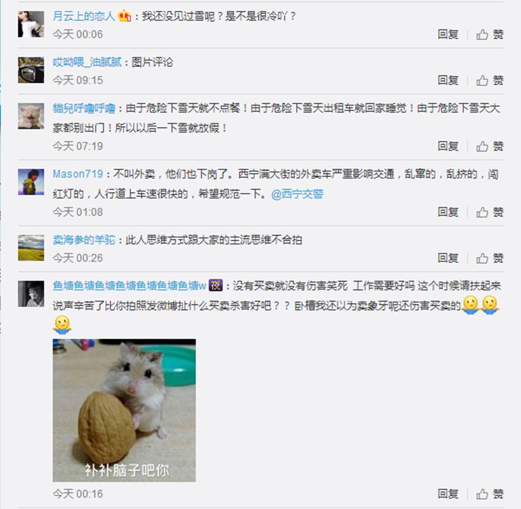Like Mason719's comment about 外卖车
This screenshot has width=521, height=509.
coord(490,212)
